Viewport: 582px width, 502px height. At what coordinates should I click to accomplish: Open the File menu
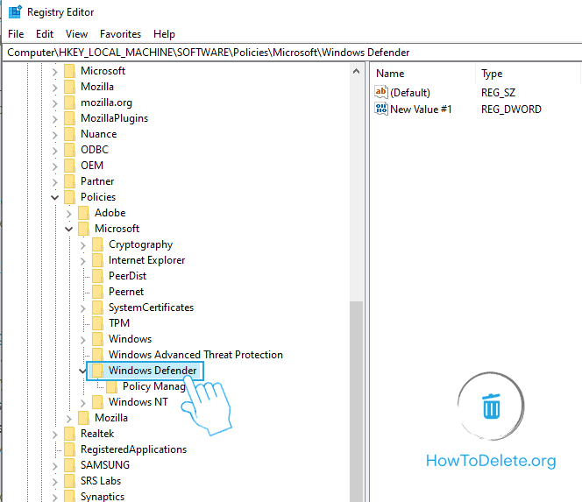click(16, 34)
